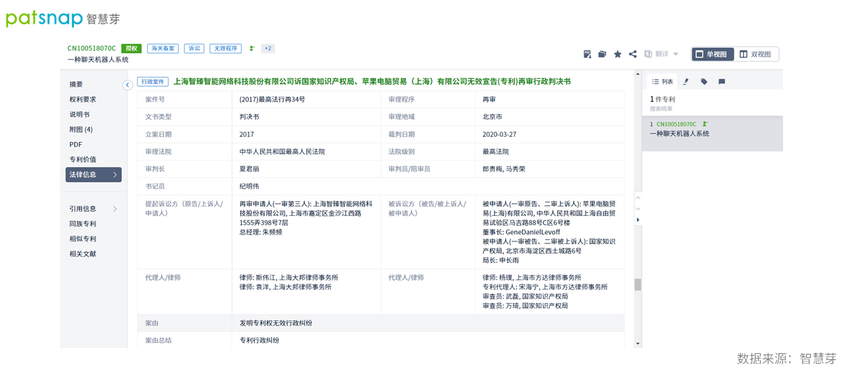This screenshot has width=843, height=373.
Task: Open the highlighter tab in side panel
Action: pyautogui.click(x=686, y=82)
